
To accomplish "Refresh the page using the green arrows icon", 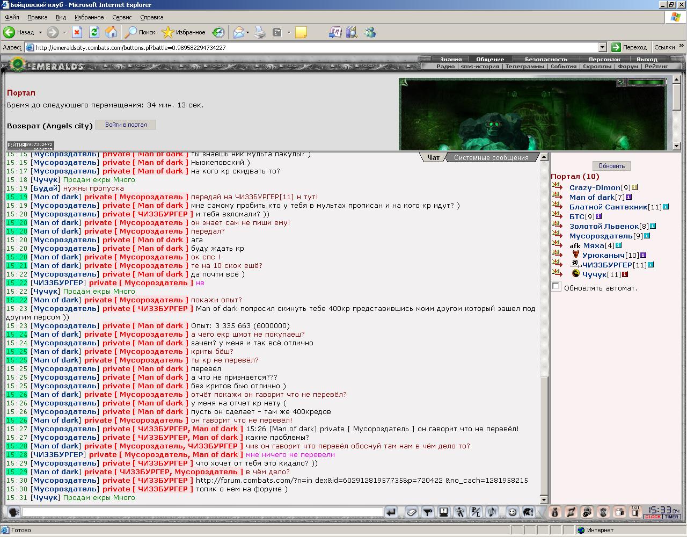I will pyautogui.click(x=94, y=32).
